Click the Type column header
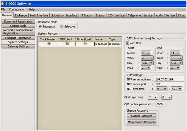 click(115, 39)
